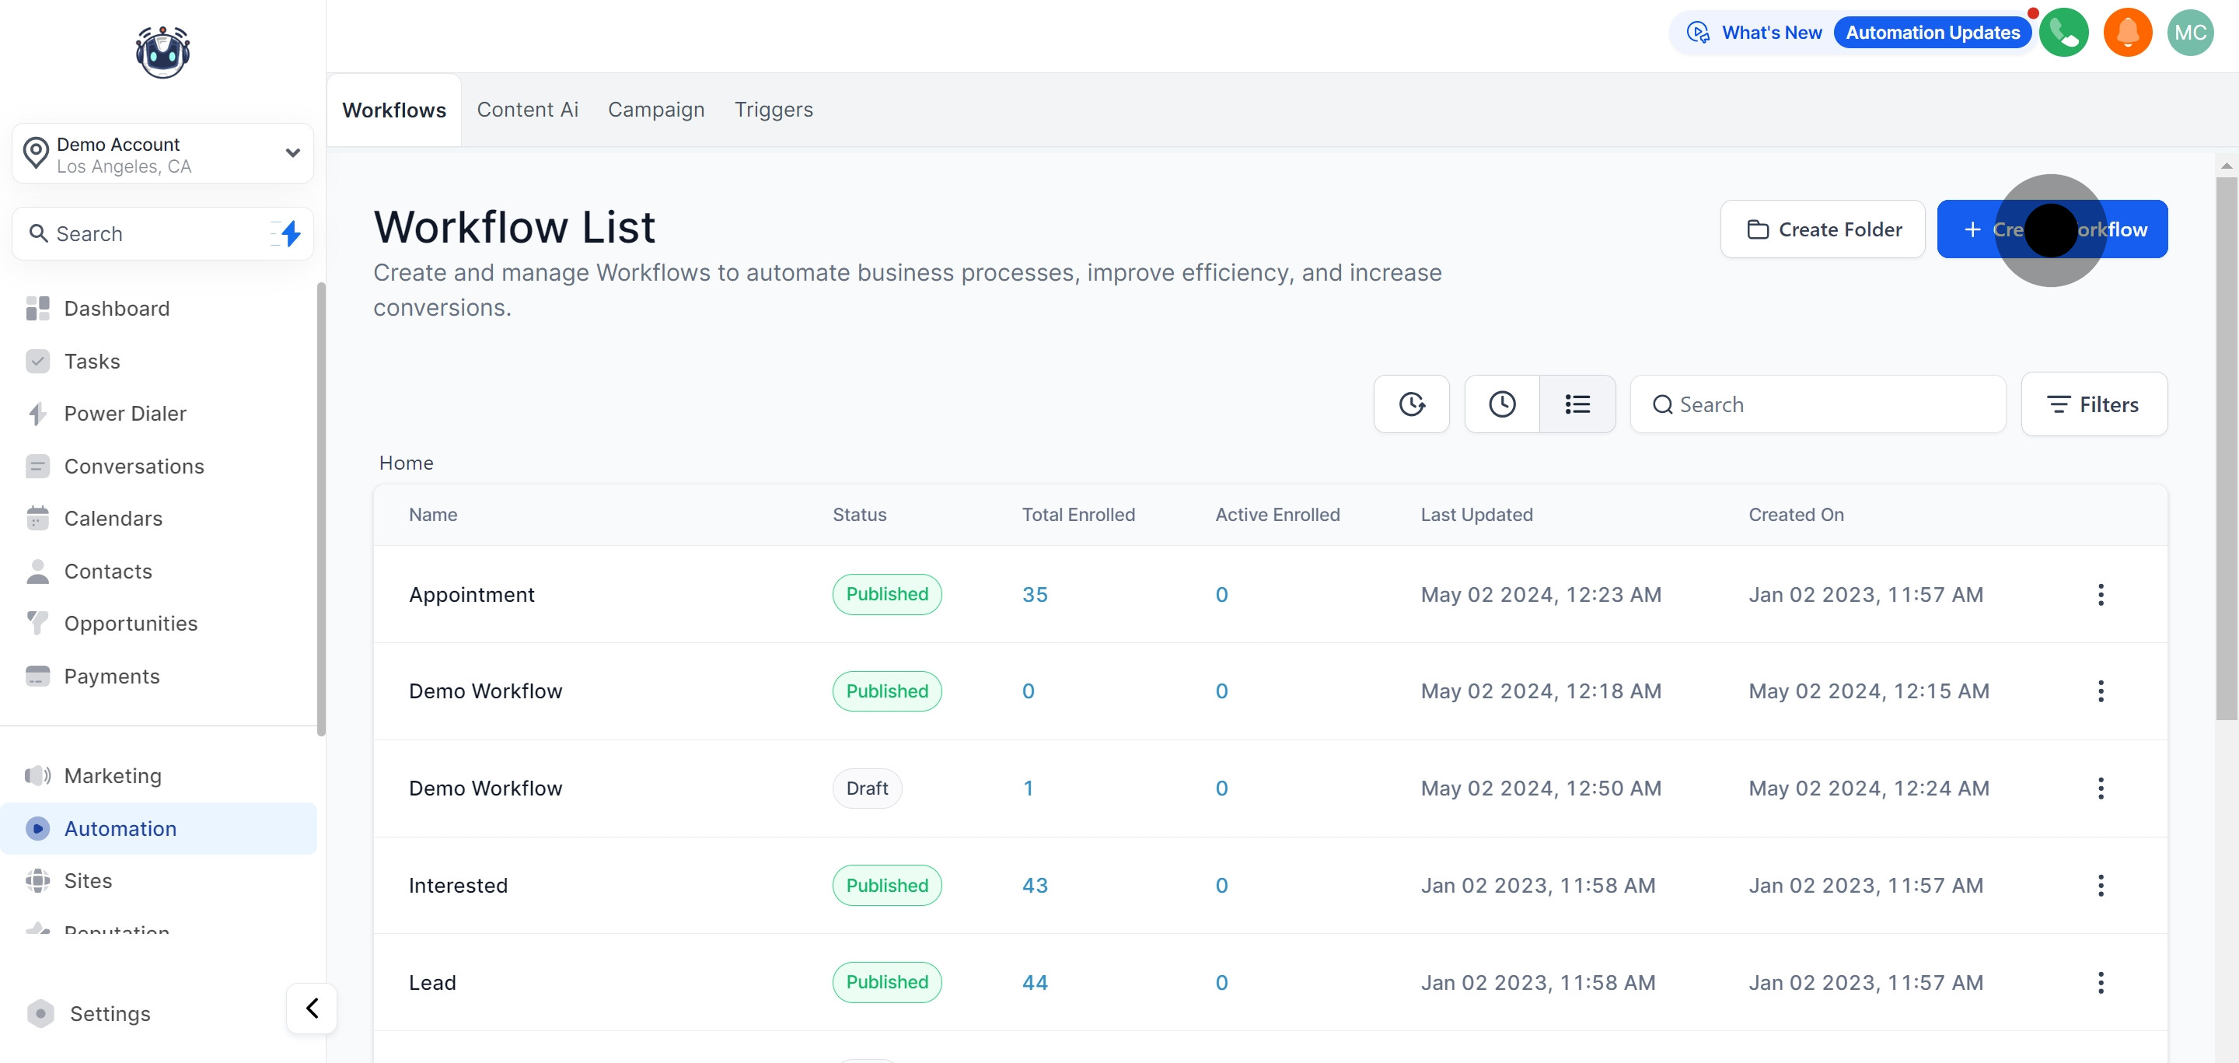Toggle the workflow history clock view

click(x=1501, y=404)
